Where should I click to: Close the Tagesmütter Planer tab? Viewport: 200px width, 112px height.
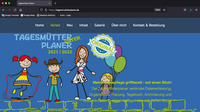(x=49, y=3)
